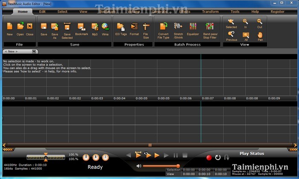This screenshot has height=179, width=299.
Task: Click timeline label 0:00:07
Action: (x=208, y=98)
